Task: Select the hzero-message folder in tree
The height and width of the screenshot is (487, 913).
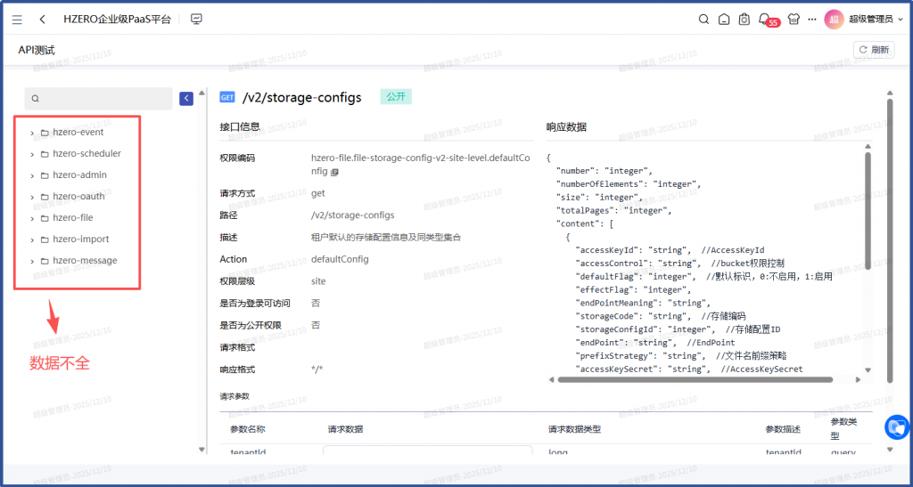Action: [84, 261]
